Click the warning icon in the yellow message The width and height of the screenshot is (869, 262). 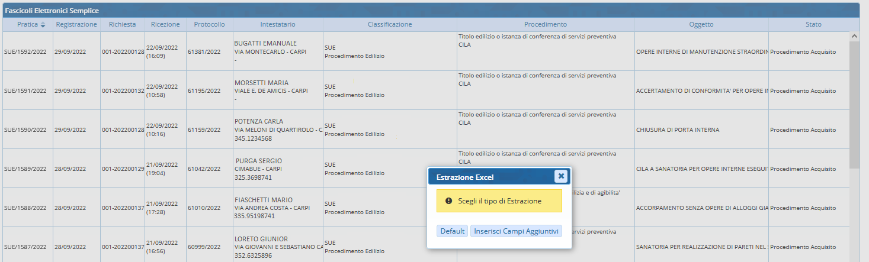click(448, 201)
